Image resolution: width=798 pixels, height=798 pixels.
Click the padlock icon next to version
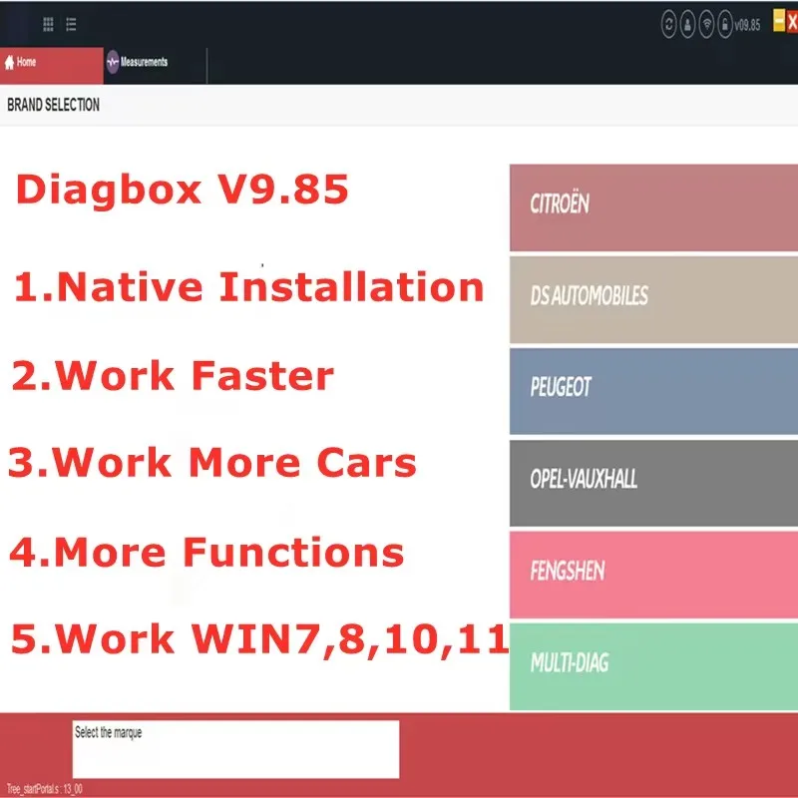click(x=725, y=24)
